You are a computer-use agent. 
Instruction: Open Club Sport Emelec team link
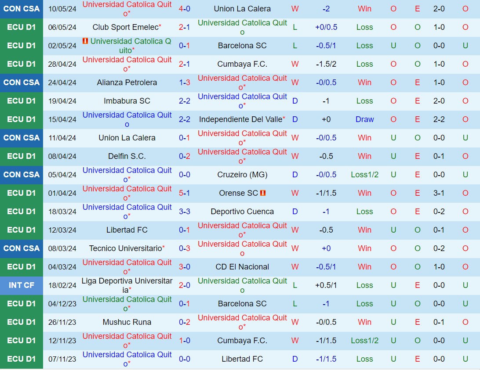click(126, 27)
